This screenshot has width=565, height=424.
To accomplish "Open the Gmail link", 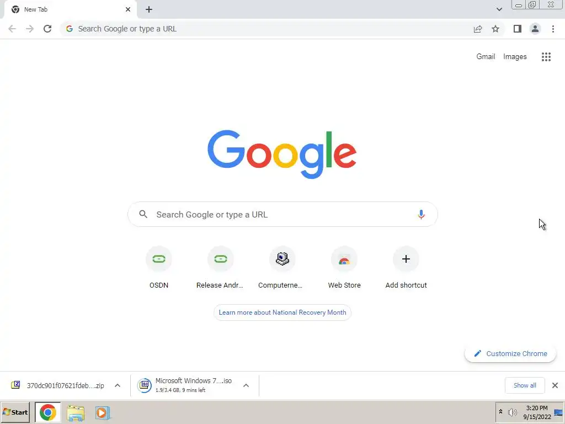I will click(x=486, y=57).
